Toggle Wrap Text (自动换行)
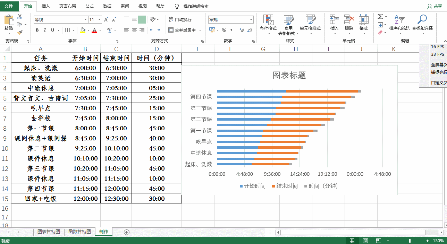This screenshot has height=244, width=447. pos(180,19)
